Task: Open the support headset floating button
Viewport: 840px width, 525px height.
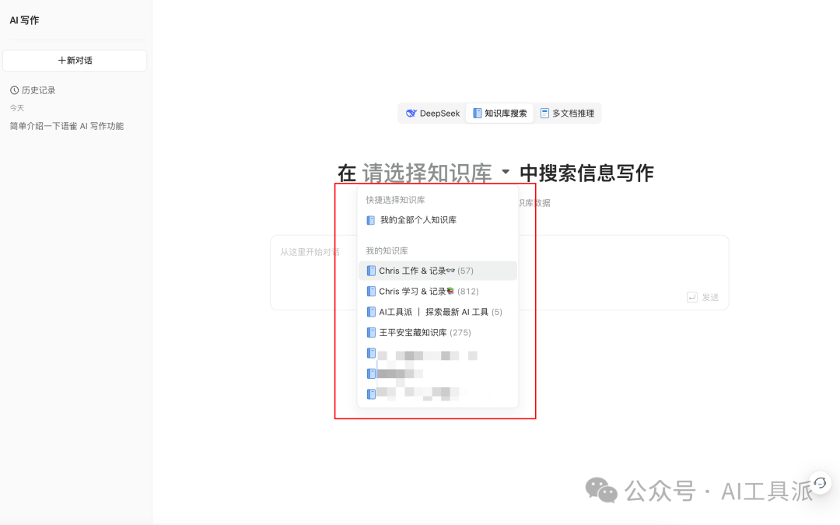Action: pos(820,483)
